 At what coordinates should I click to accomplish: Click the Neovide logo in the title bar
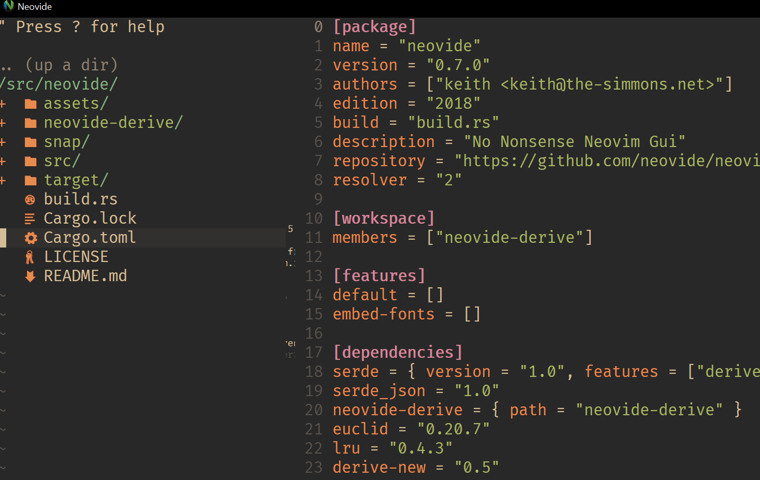pos(8,6)
